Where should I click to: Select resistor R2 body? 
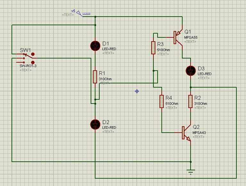pos(191,101)
